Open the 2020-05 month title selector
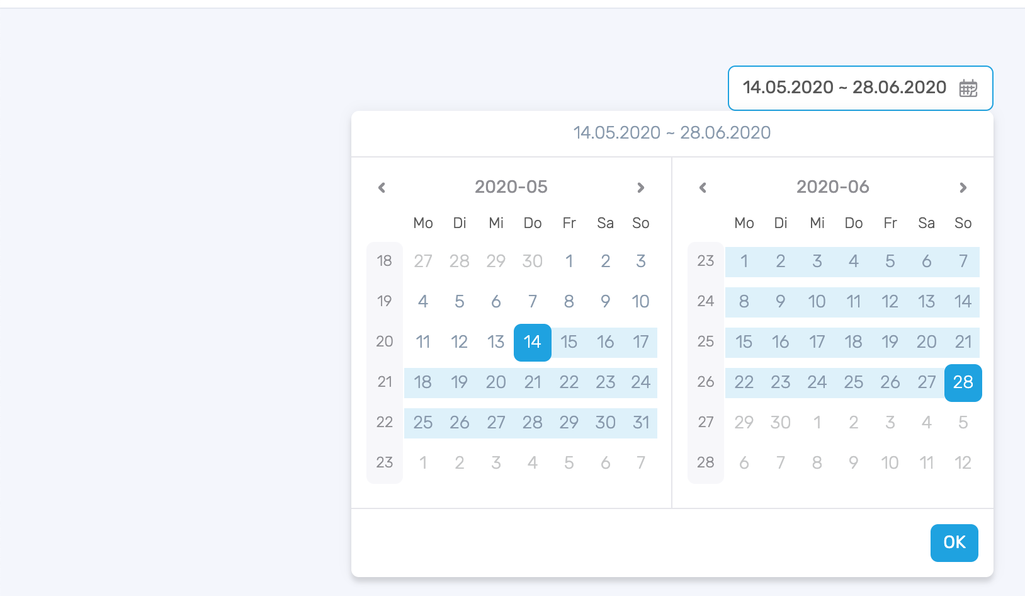 point(511,187)
